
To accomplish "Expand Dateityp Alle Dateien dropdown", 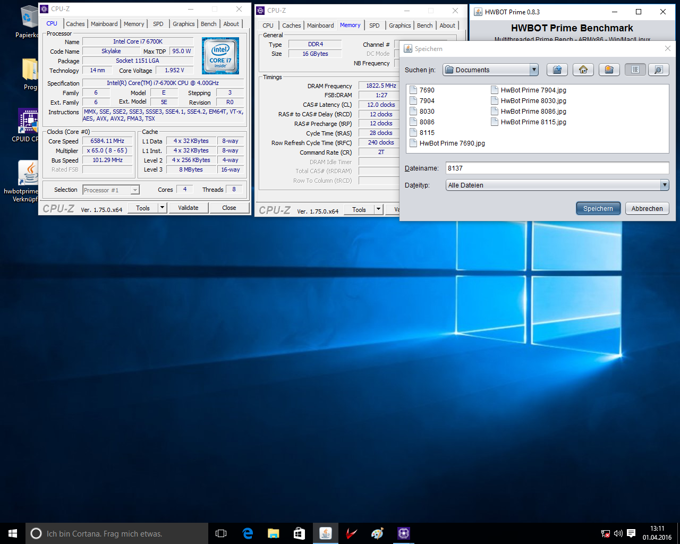I will tap(665, 185).
